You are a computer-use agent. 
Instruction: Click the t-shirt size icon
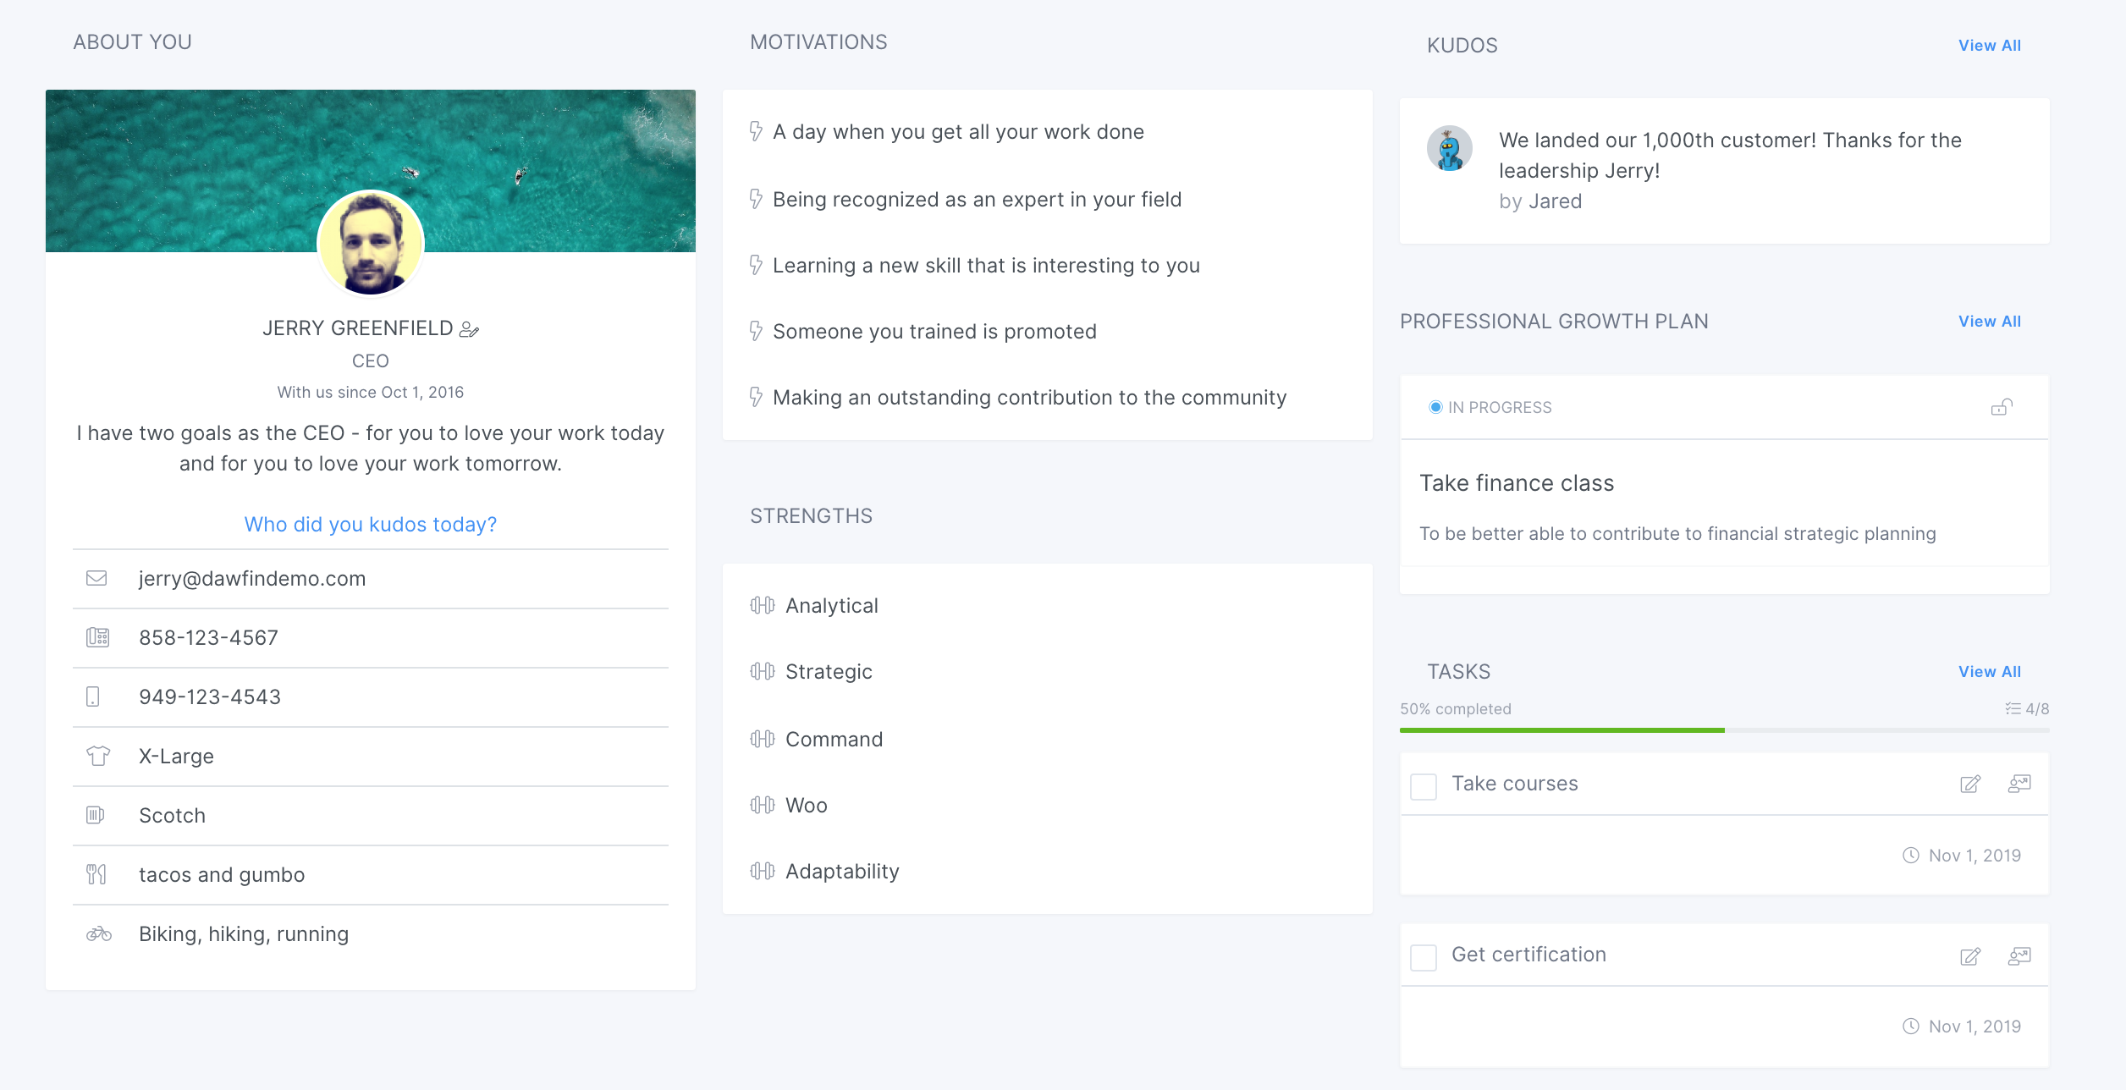point(98,756)
